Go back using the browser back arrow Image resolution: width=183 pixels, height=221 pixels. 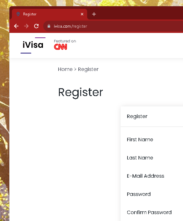(16, 26)
